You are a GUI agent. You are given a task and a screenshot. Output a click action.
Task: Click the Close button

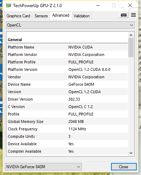pyautogui.click(x=124, y=167)
